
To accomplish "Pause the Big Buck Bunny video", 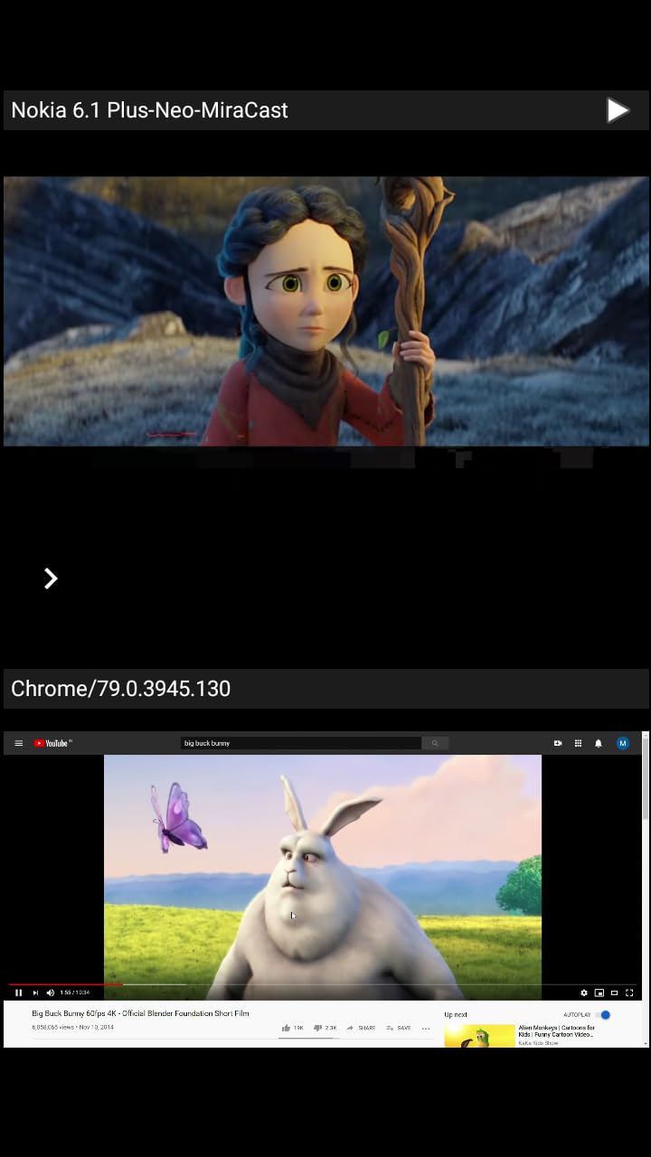I will 18,992.
